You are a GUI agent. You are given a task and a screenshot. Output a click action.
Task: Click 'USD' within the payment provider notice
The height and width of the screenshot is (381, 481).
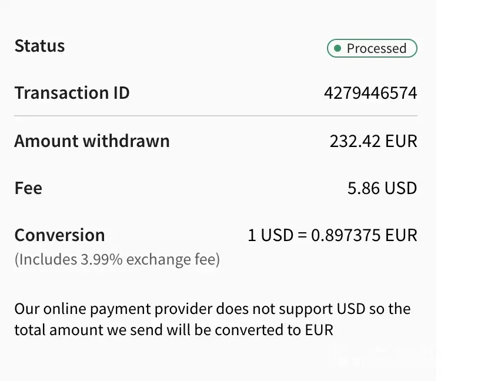tap(350, 309)
